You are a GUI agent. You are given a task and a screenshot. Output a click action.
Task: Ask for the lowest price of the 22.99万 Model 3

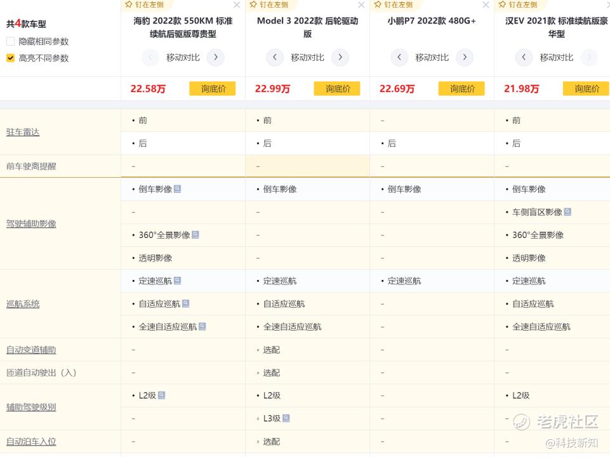(x=337, y=89)
